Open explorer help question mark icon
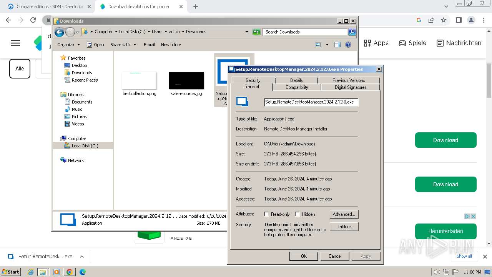Screen dimensions: 492x277 click(348, 45)
